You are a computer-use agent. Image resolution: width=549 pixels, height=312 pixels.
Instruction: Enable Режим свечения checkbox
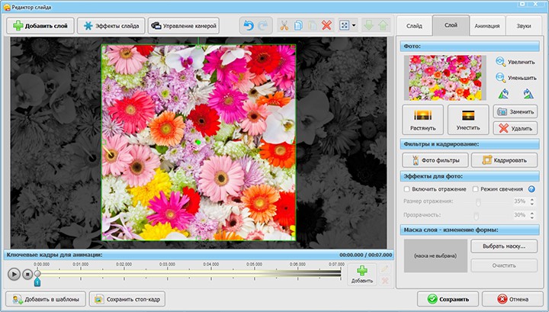click(x=476, y=189)
